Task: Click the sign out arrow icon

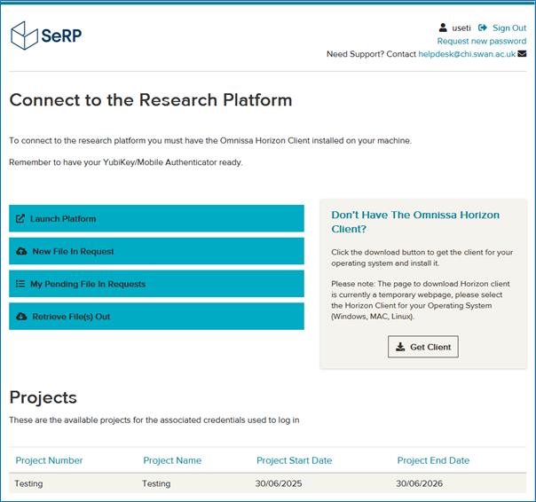Action: 483,27
